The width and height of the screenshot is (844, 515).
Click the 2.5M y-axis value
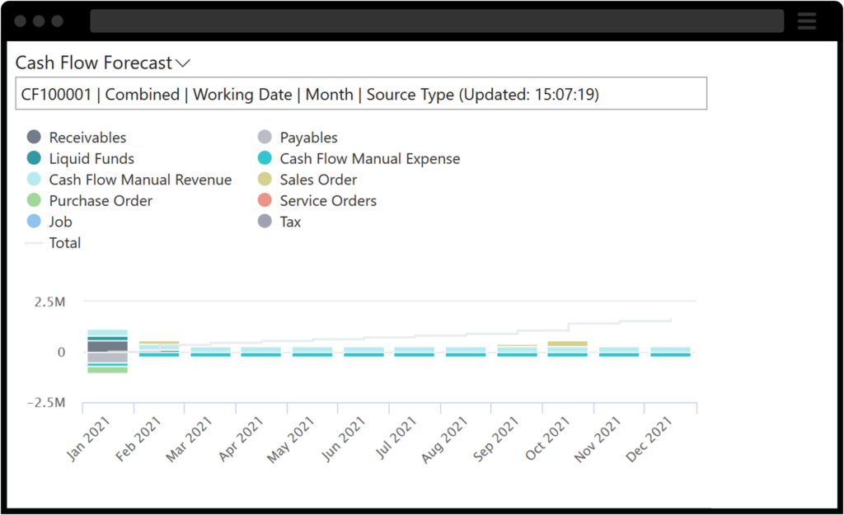(x=50, y=302)
